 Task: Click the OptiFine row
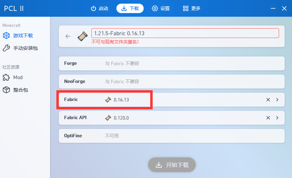point(171,136)
